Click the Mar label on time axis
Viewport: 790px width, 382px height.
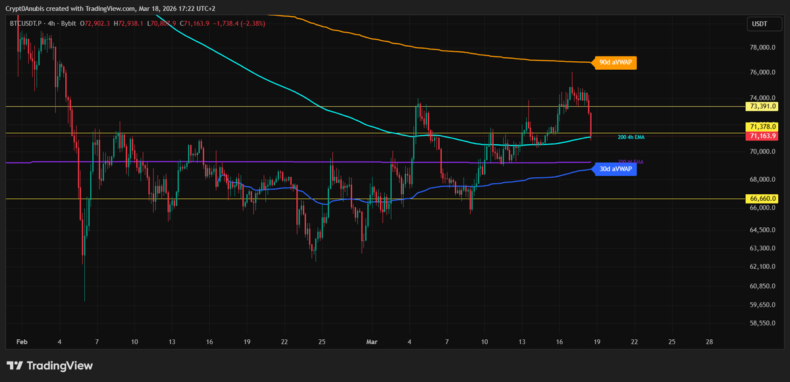click(x=371, y=343)
